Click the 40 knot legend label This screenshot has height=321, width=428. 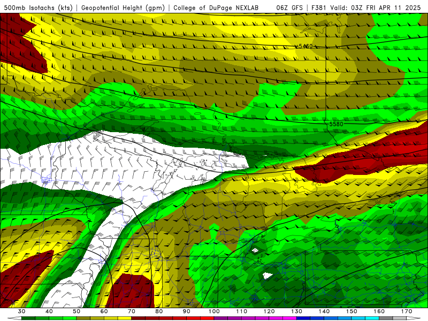pyautogui.click(x=49, y=311)
